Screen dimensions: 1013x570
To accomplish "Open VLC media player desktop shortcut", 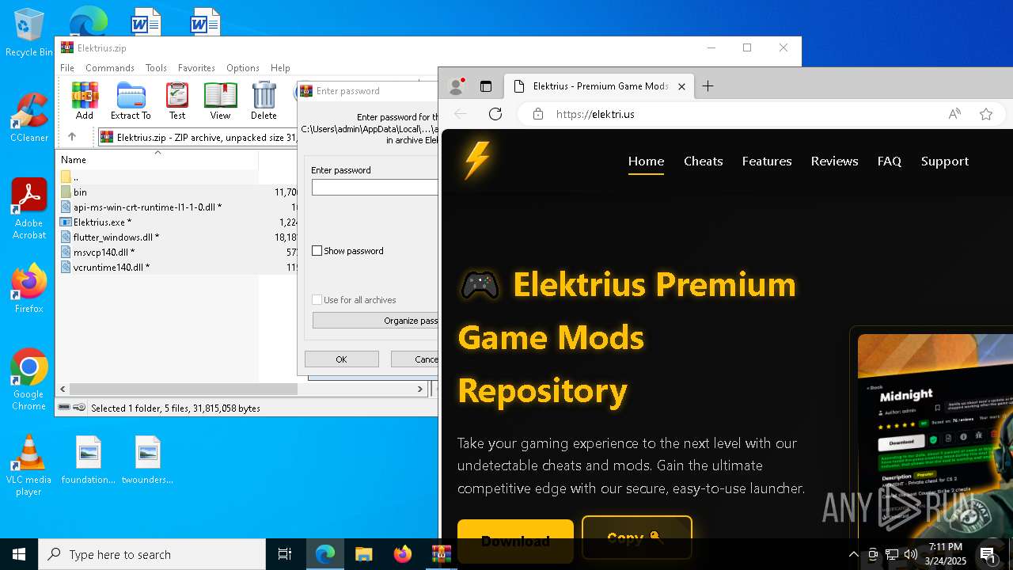I will pyautogui.click(x=28, y=465).
